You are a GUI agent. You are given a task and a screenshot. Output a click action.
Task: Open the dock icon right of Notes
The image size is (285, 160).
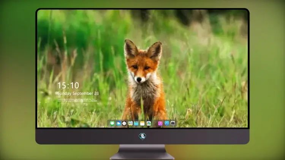tap(149, 124)
